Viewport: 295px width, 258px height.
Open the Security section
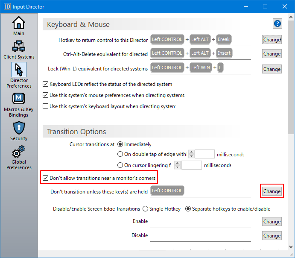[x=19, y=131]
